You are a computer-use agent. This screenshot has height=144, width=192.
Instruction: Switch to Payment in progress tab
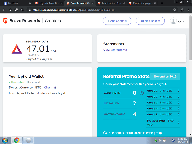pyautogui.click(x=142, y=3)
